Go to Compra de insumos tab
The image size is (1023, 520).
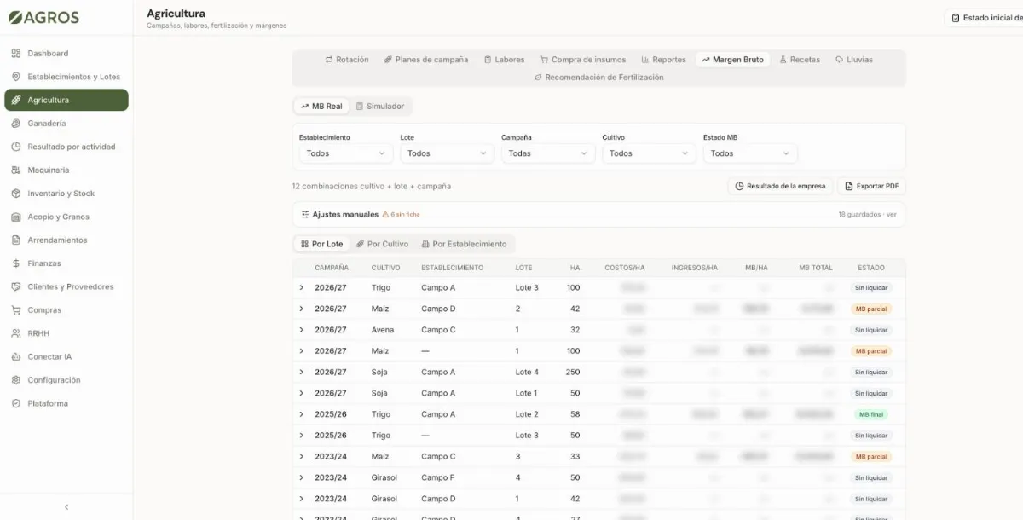(x=583, y=60)
